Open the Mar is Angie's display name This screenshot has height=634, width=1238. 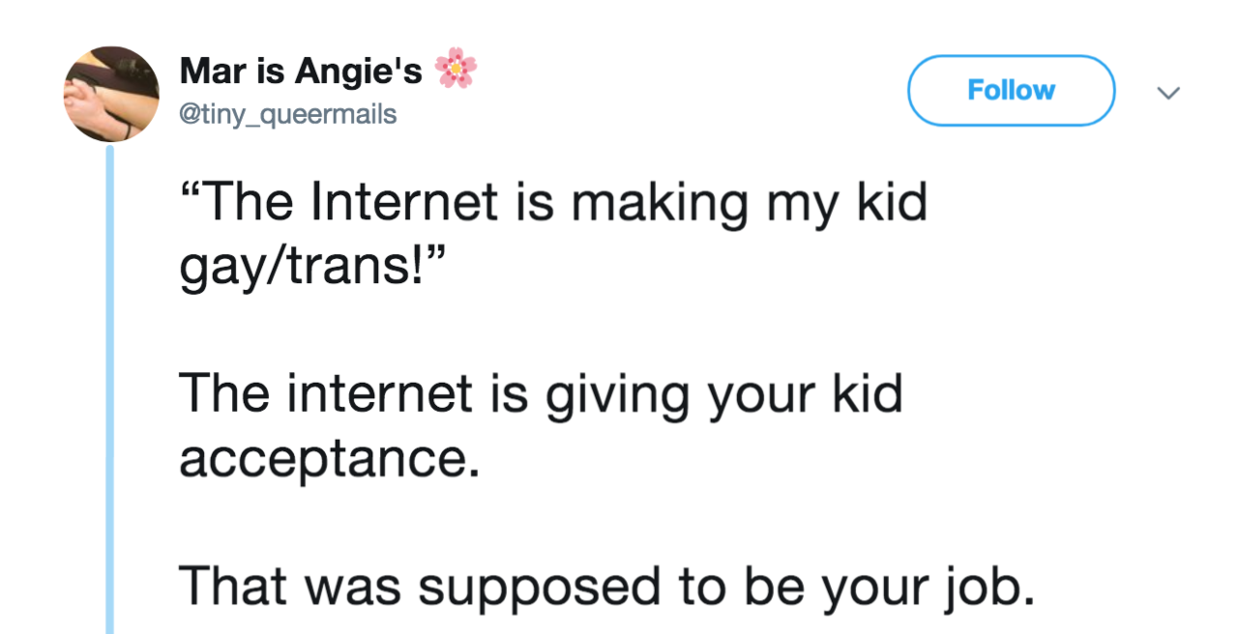[301, 70]
